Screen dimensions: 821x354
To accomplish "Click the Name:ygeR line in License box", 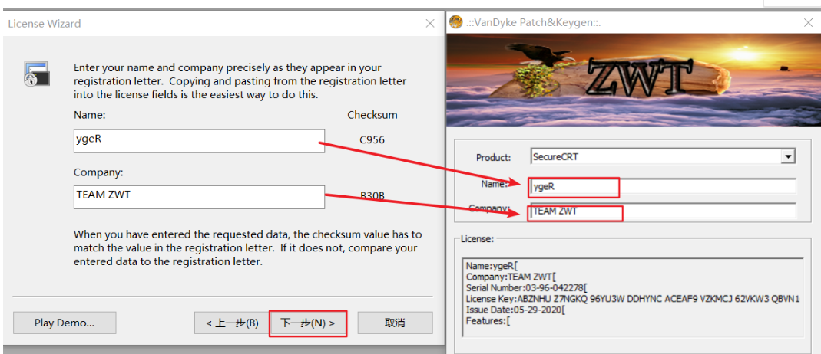I will click(x=491, y=266).
